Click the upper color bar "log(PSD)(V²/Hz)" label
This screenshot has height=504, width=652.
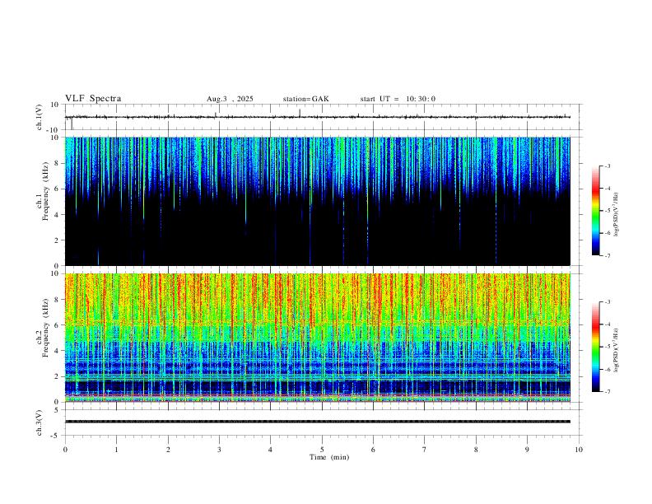616,215
